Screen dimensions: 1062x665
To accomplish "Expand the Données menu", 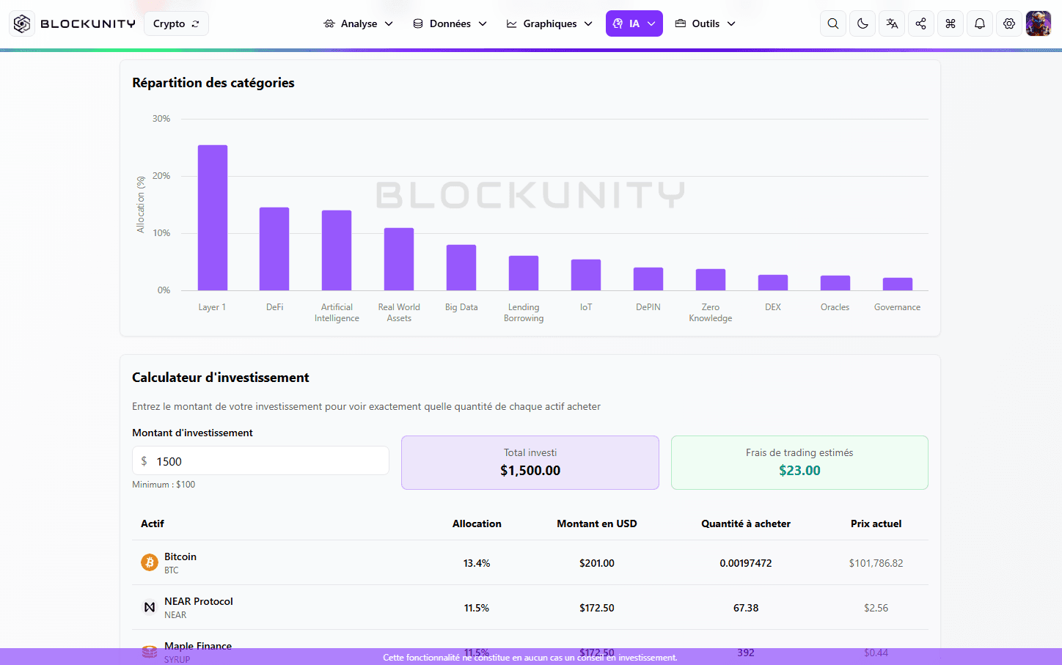I will point(450,23).
